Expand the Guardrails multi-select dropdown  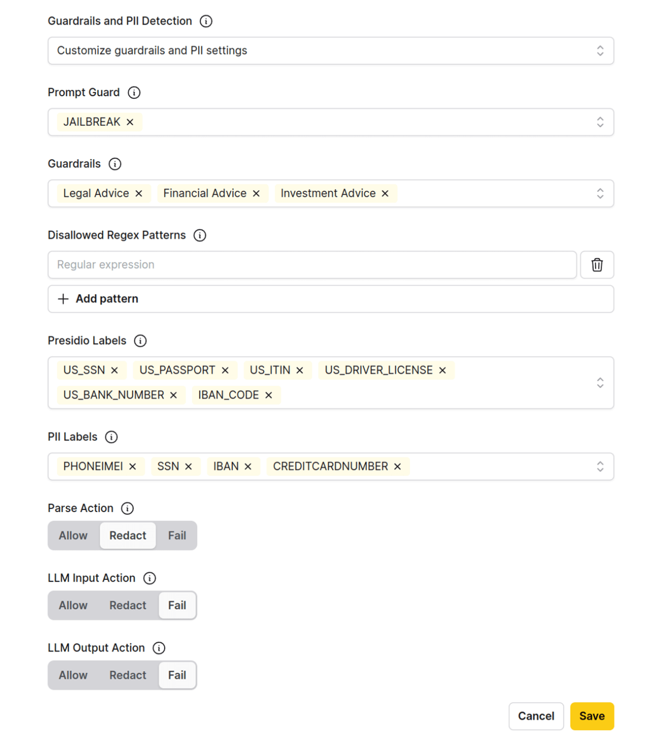coord(600,193)
